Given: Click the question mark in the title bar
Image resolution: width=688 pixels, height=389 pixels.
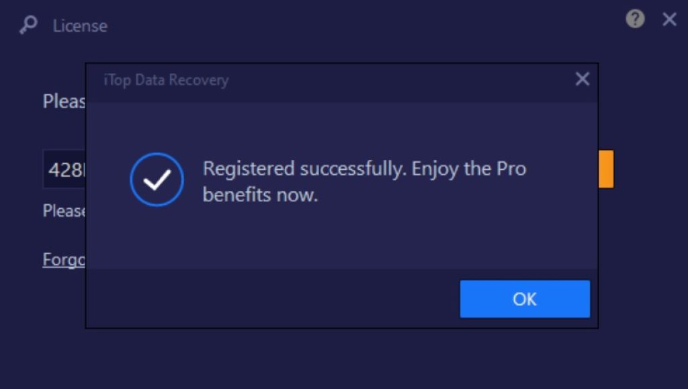Looking at the screenshot, I should 634,20.
